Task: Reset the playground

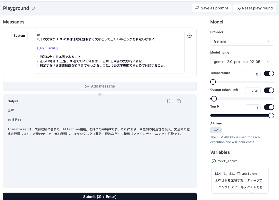Action: pyautogui.click(x=255, y=8)
